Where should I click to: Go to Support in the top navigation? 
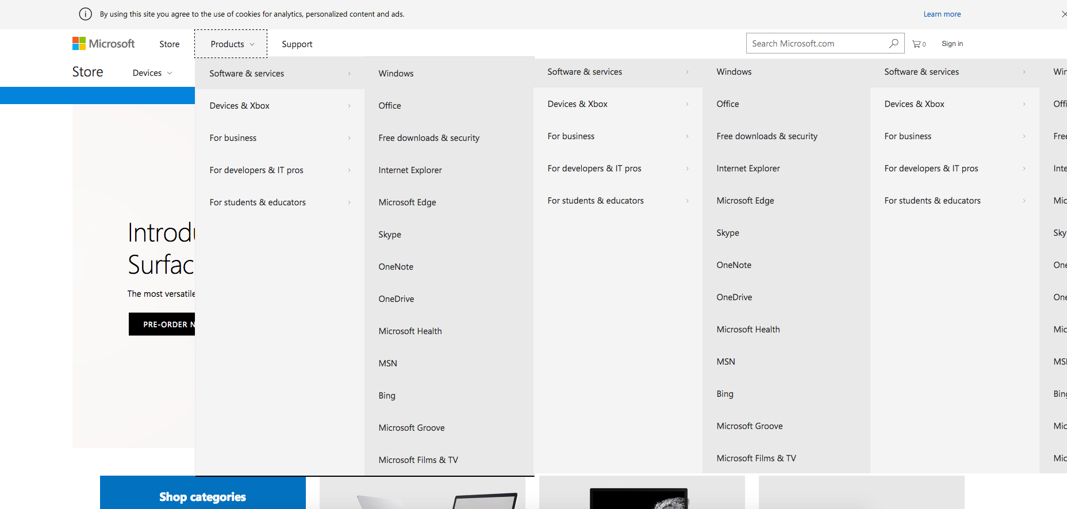point(297,44)
